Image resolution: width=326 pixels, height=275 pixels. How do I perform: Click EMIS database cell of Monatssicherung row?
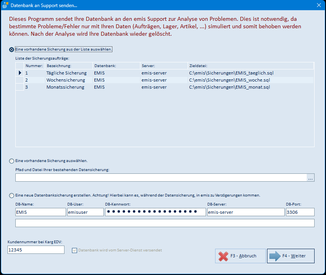tap(116, 87)
